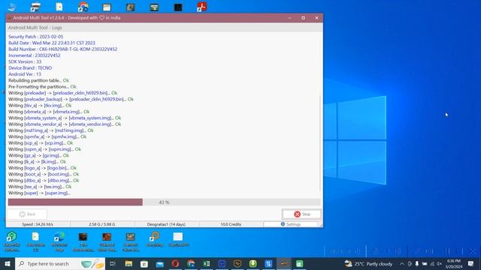Select the Writing [logo_a] log line
Screen dimensions: 481x270
point(42,168)
